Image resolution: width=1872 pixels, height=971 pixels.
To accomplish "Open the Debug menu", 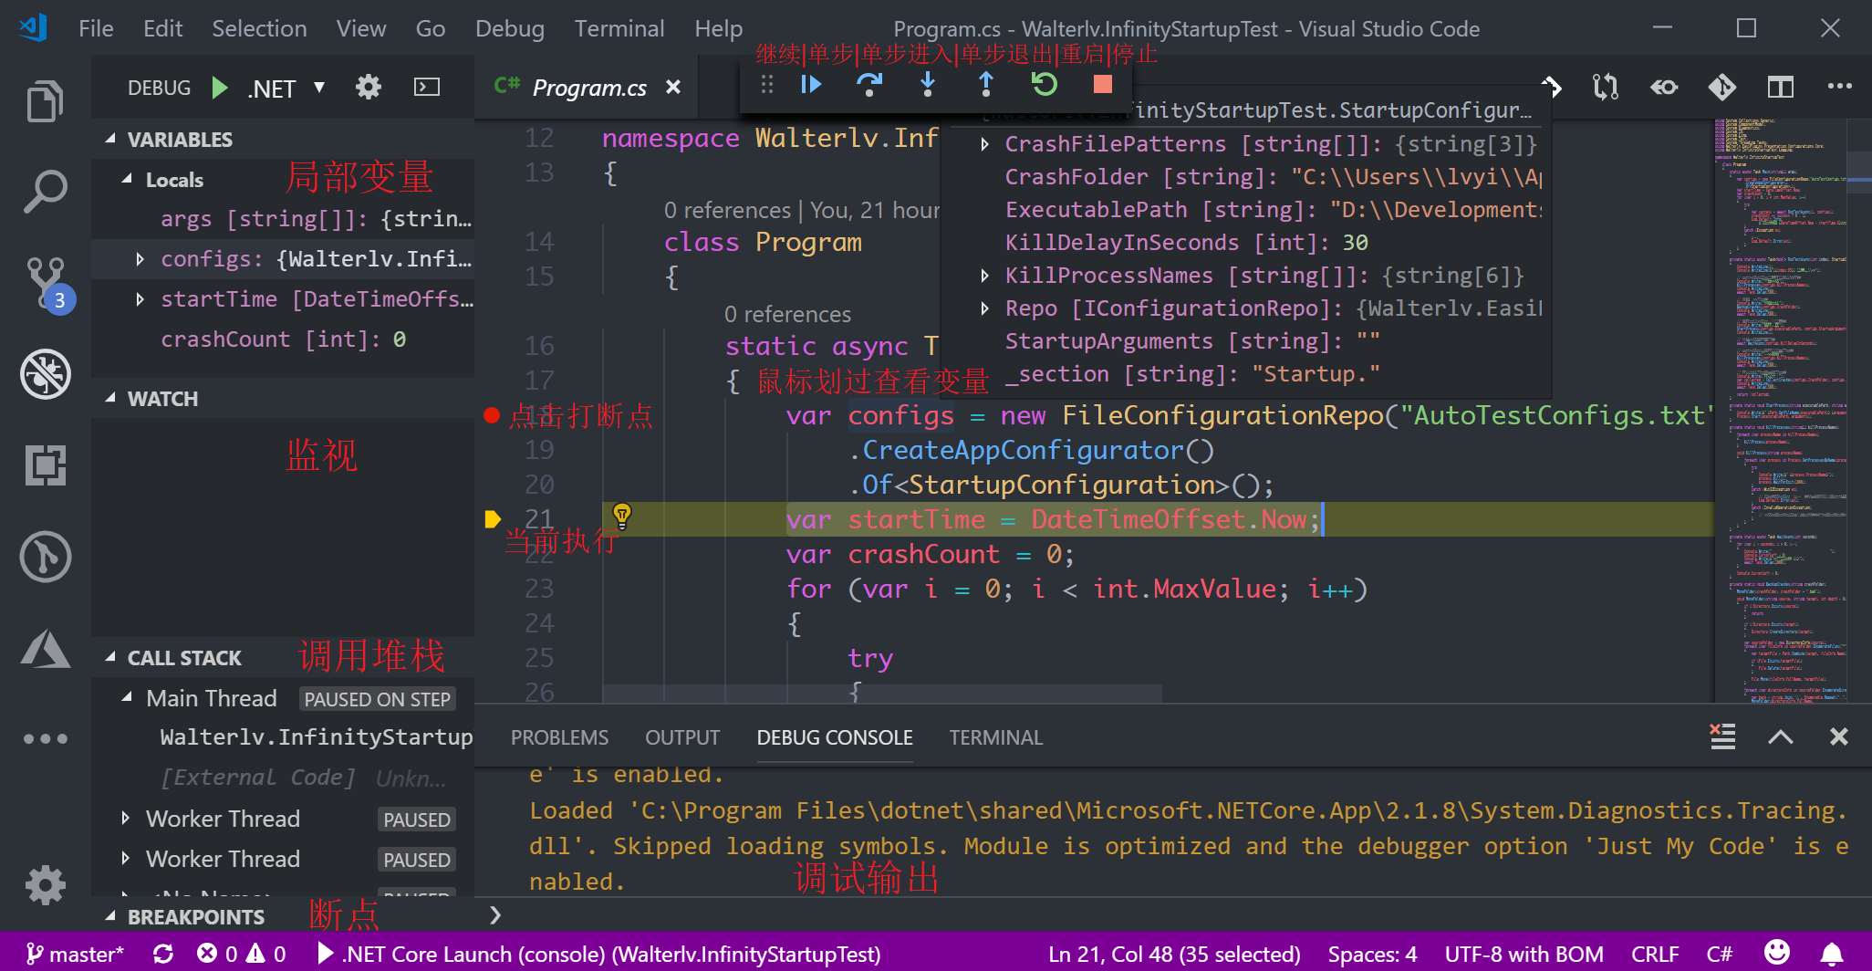I will pyautogui.click(x=509, y=28).
